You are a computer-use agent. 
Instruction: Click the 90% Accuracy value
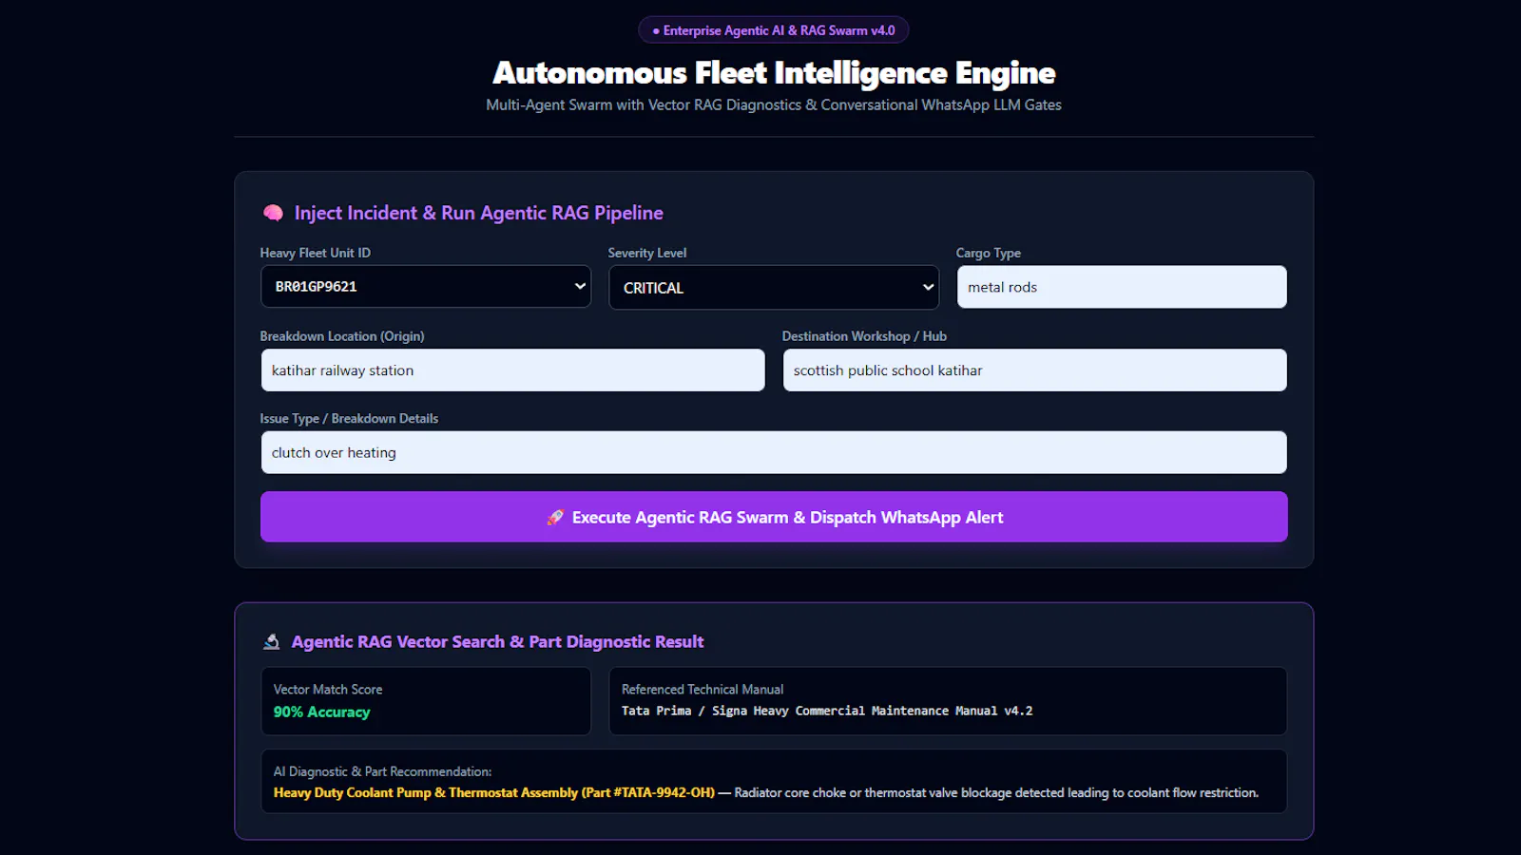(x=322, y=712)
